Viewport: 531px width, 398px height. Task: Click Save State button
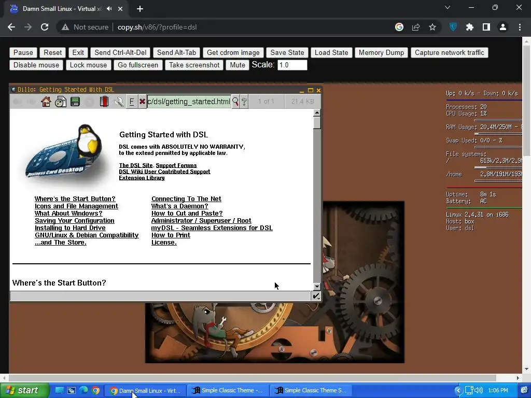pos(287,52)
